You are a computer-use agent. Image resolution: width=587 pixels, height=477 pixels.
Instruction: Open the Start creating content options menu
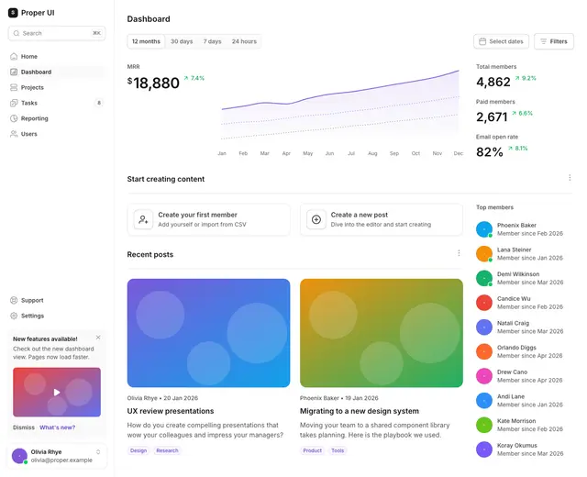click(x=570, y=177)
